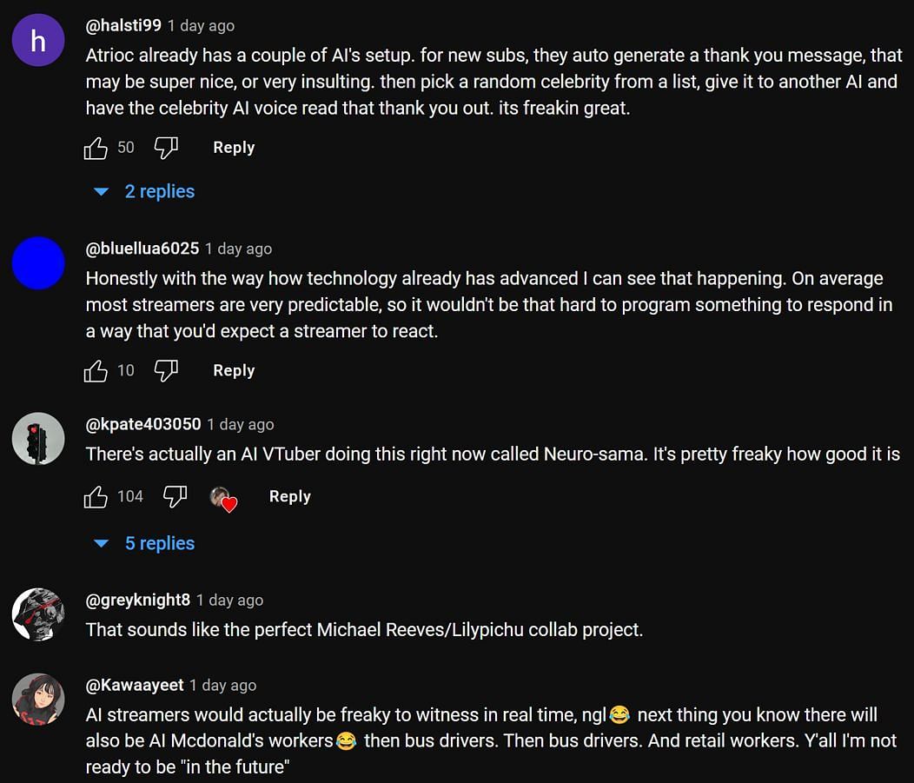Screen dimensions: 914x783
Task: Dislike the Neuro-sama comment
Action: 176,497
